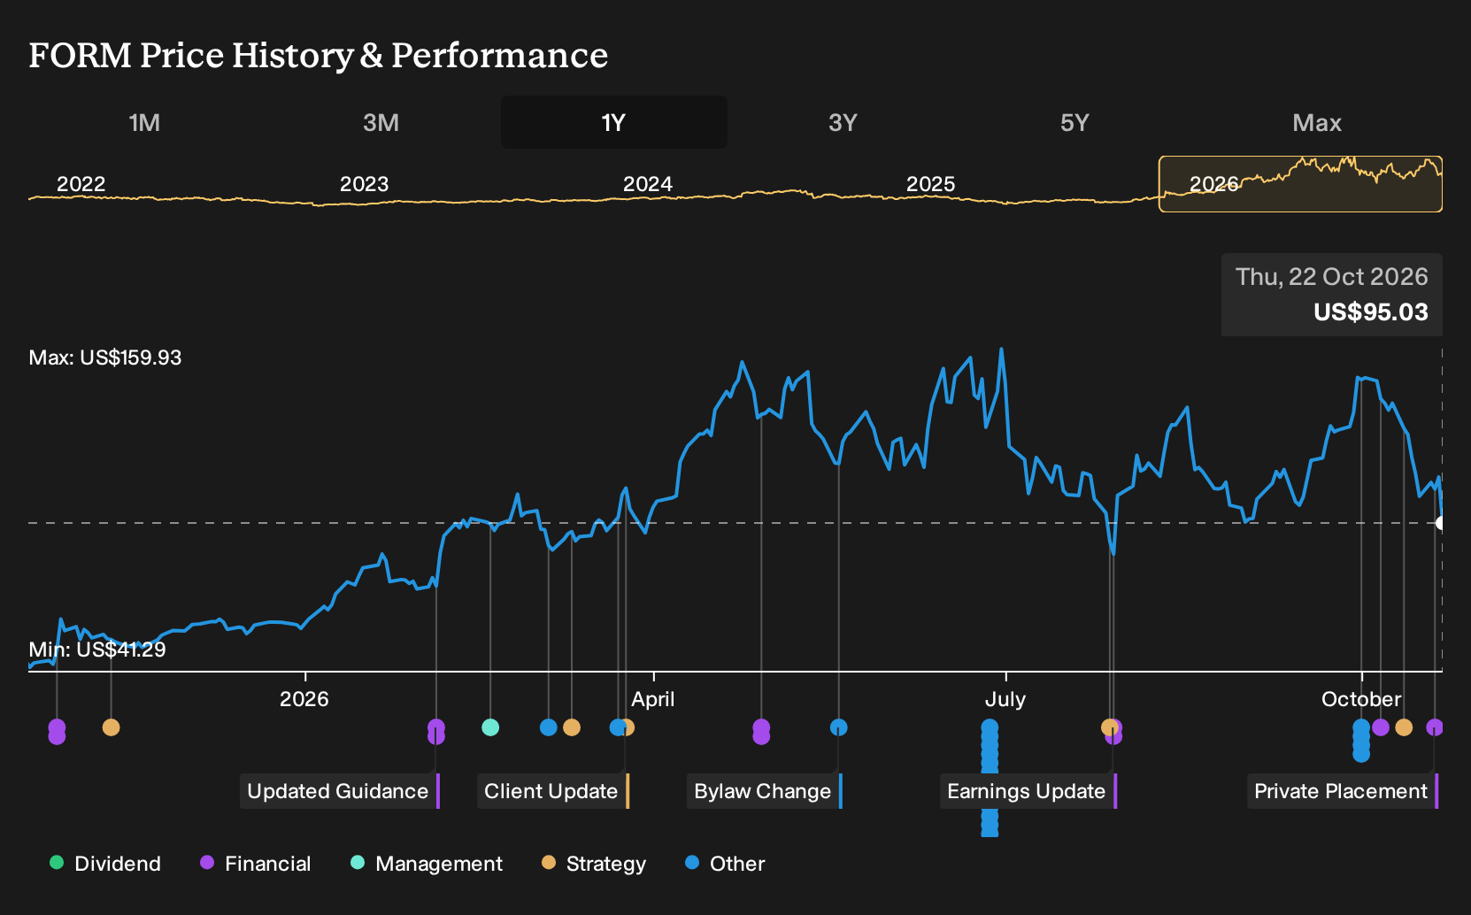Image resolution: width=1471 pixels, height=915 pixels.
Task: Open the Client Update event label
Action: [x=552, y=791]
